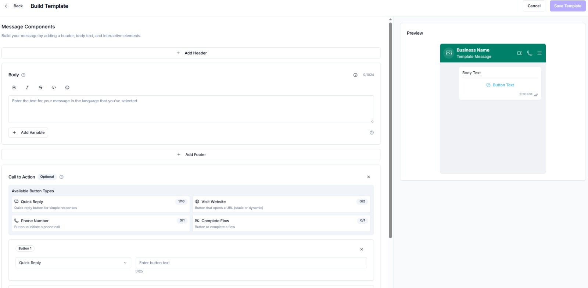Click the vertical scrollbar of the form
This screenshot has height=288, width=588.
click(390, 129)
